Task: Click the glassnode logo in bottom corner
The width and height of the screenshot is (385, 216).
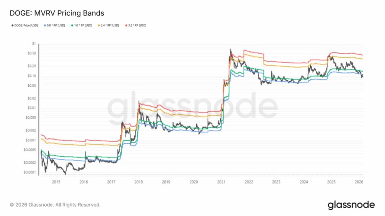Action: (351, 205)
